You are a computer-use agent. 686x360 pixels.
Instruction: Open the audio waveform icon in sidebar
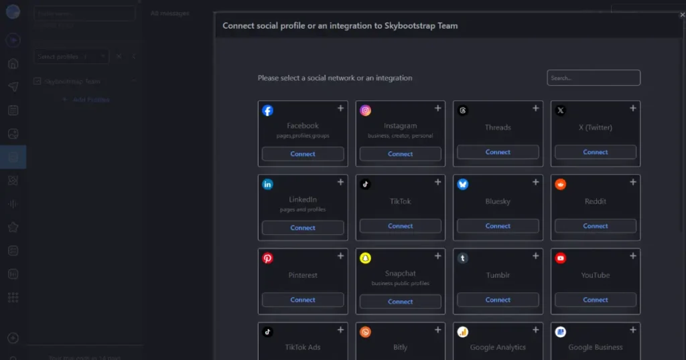[x=13, y=204]
